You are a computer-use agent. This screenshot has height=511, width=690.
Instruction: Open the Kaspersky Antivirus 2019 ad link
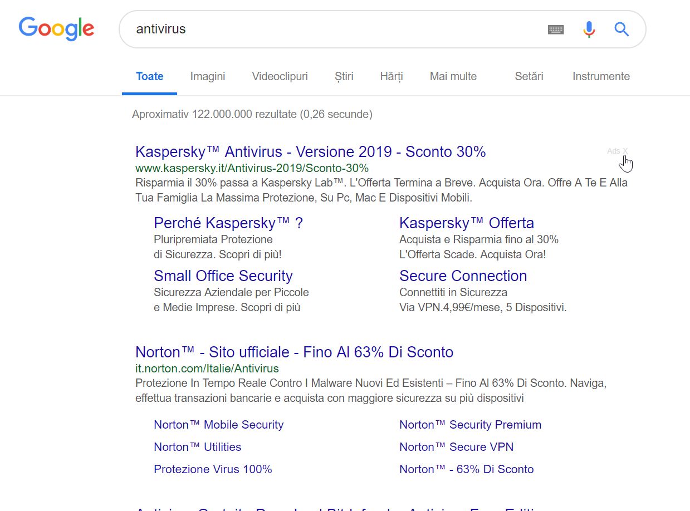pyautogui.click(x=310, y=151)
